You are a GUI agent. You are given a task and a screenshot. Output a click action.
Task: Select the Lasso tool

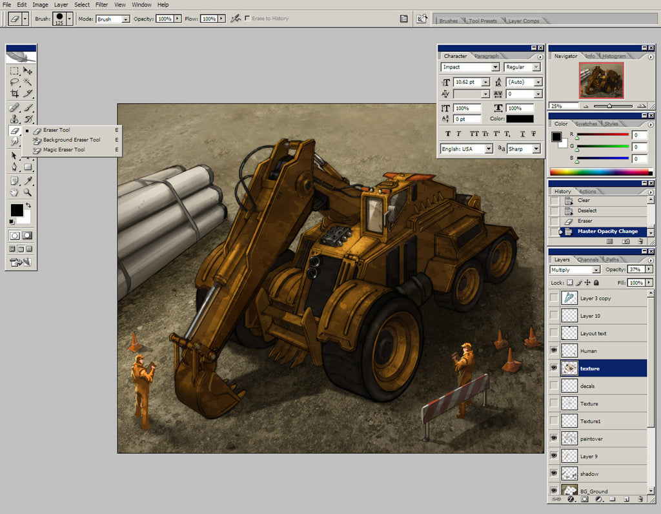[x=15, y=81]
